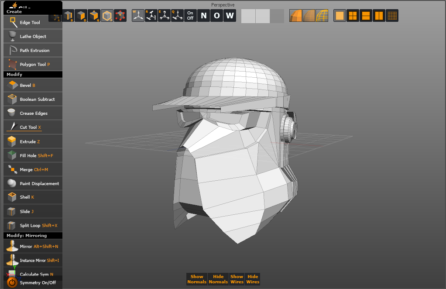Select the Polygon Tool
446x289 pixels.
point(33,64)
